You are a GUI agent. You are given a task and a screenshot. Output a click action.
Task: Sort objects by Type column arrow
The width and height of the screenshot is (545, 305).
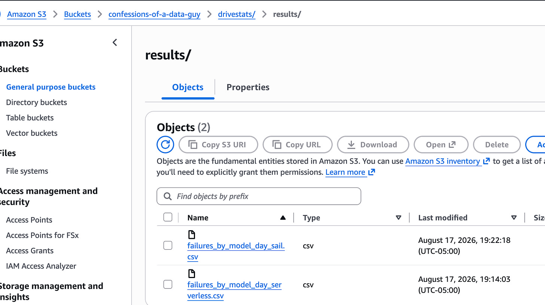click(x=399, y=218)
